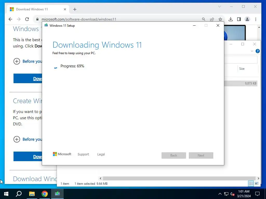Close the File Explorer window

[x=255, y=44]
